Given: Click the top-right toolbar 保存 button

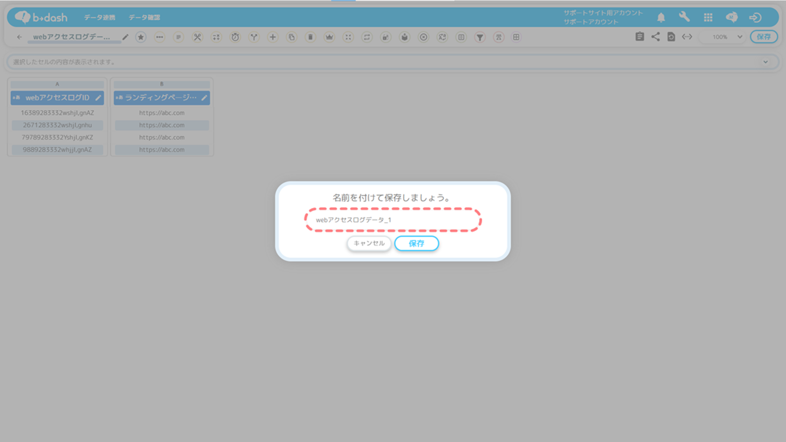Looking at the screenshot, I should click(764, 37).
